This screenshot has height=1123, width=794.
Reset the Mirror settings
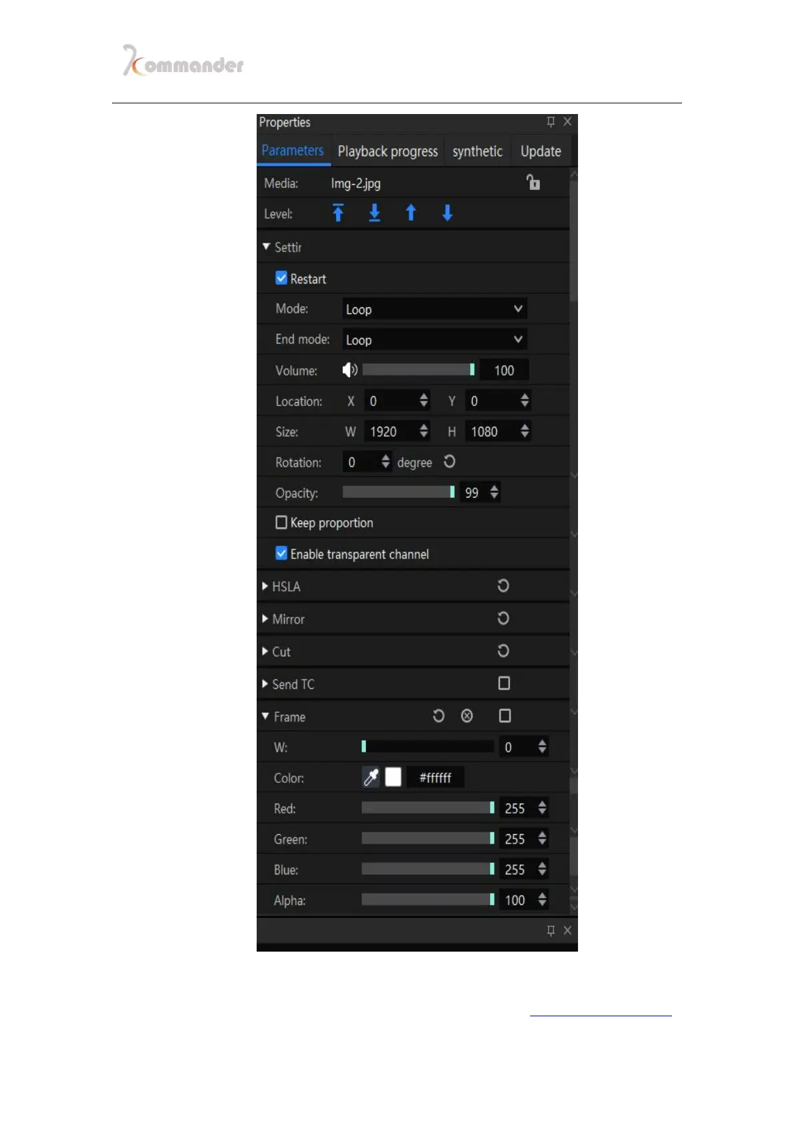[x=503, y=618]
